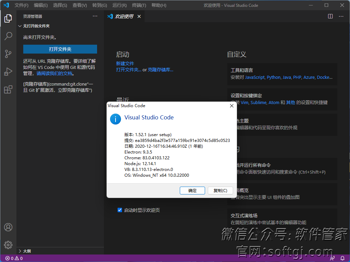Click the split editor icon
The height and width of the screenshot is (262, 350).
coord(330,16)
